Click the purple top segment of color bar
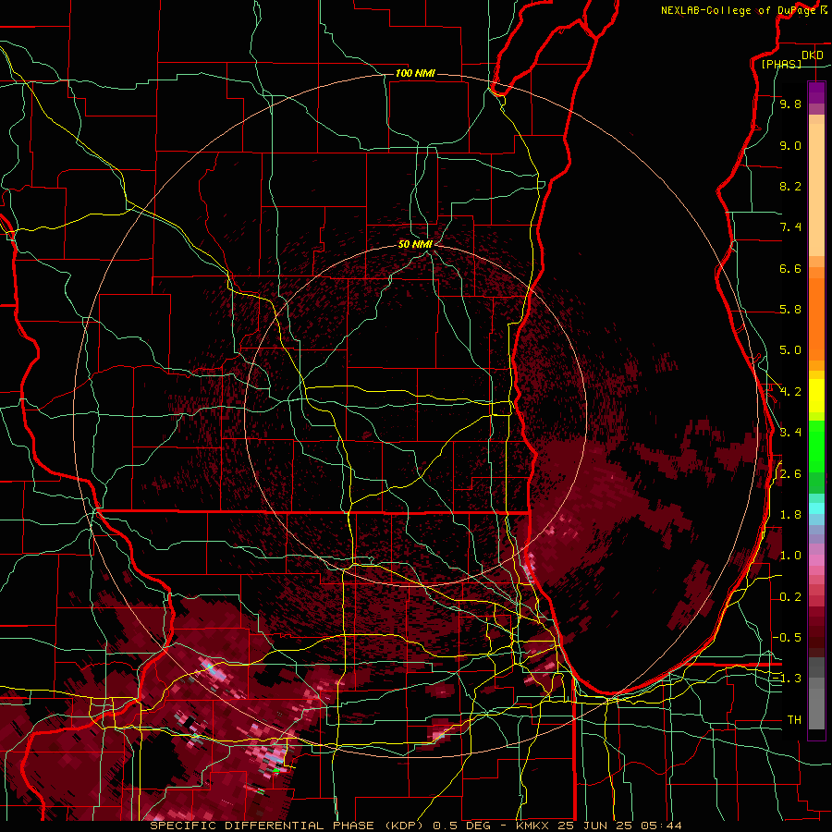The width and height of the screenshot is (832, 832). click(x=816, y=92)
